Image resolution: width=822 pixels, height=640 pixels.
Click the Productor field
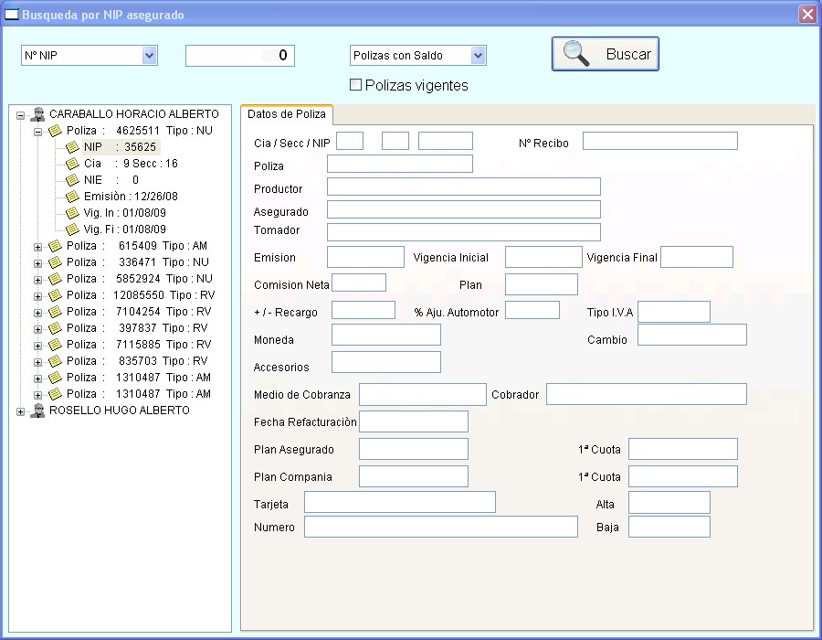463,187
